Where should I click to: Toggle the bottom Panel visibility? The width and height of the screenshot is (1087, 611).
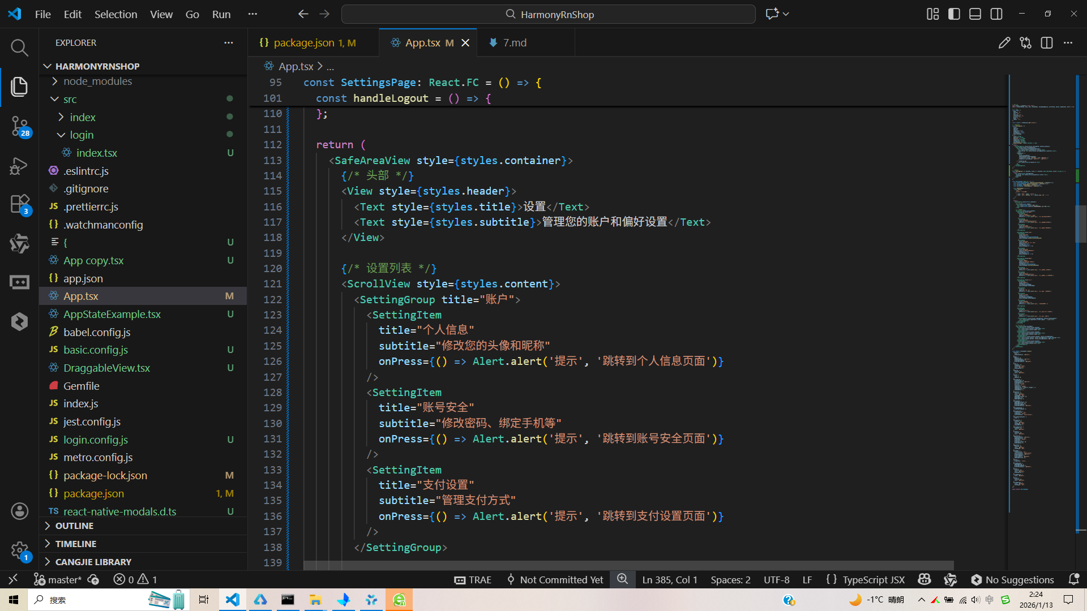975,14
